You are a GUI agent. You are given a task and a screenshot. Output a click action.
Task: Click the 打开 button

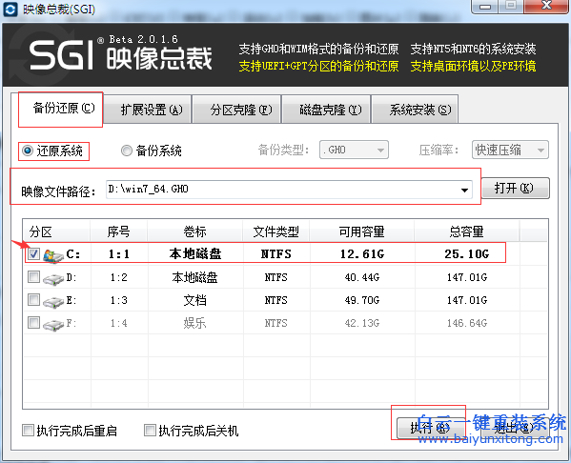(x=516, y=189)
